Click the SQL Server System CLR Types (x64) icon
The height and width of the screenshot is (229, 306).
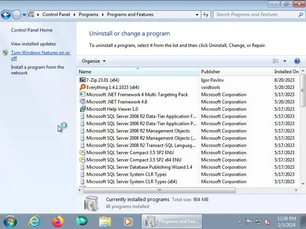(83, 182)
